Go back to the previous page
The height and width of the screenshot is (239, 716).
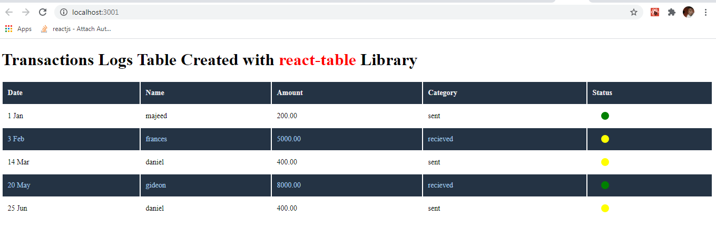point(9,12)
